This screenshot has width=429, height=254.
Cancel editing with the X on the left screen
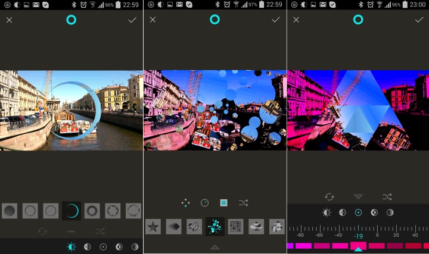pyautogui.click(x=10, y=20)
